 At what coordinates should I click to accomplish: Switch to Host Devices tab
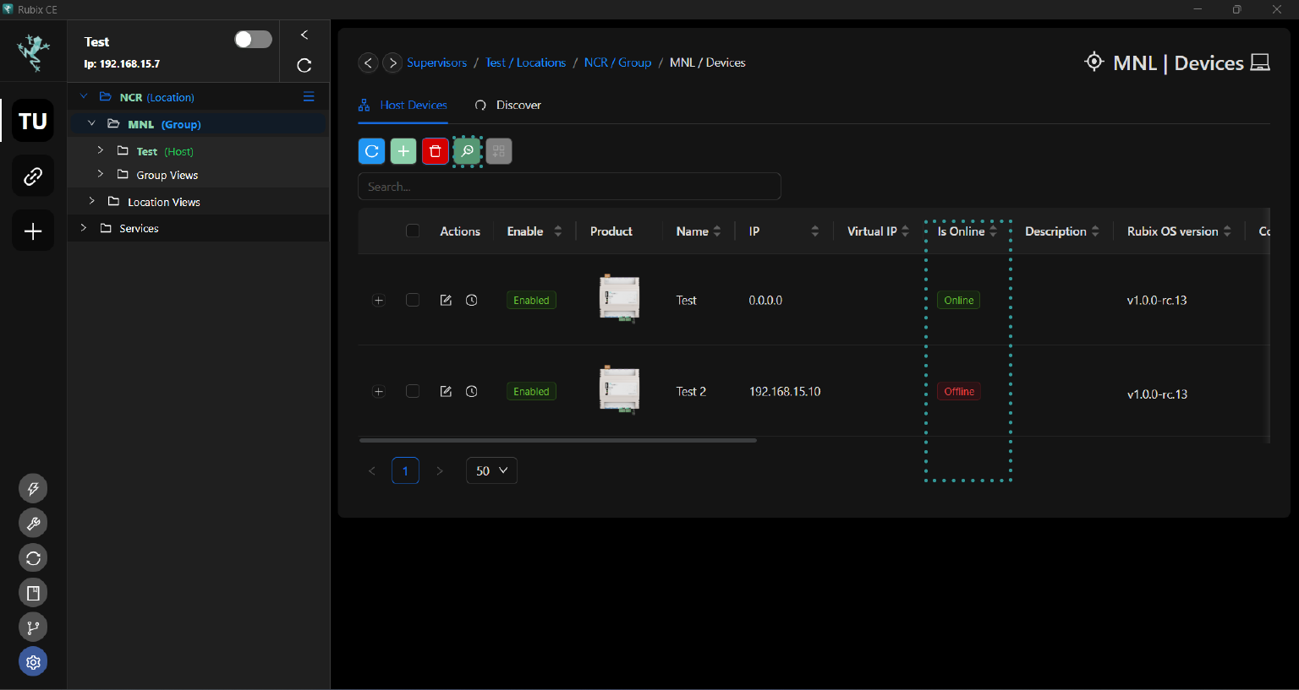point(403,105)
